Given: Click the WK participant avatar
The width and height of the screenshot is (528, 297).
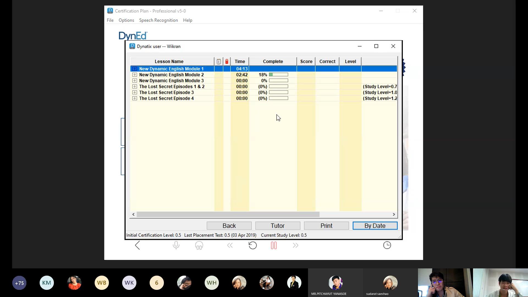Looking at the screenshot, I should tap(129, 283).
